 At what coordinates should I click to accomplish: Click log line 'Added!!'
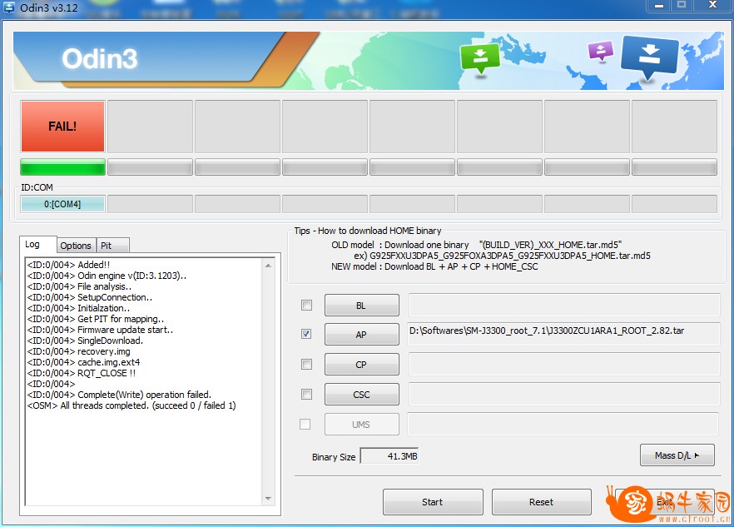pyautogui.click(x=68, y=265)
